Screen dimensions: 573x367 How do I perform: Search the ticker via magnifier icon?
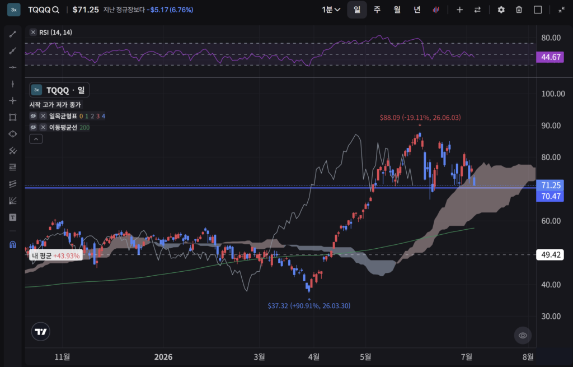coord(55,10)
